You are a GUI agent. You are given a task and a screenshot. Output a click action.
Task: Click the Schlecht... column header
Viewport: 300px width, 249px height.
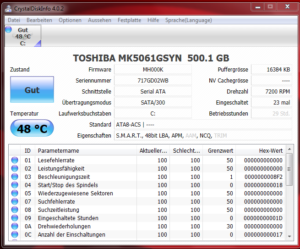coord(186,150)
